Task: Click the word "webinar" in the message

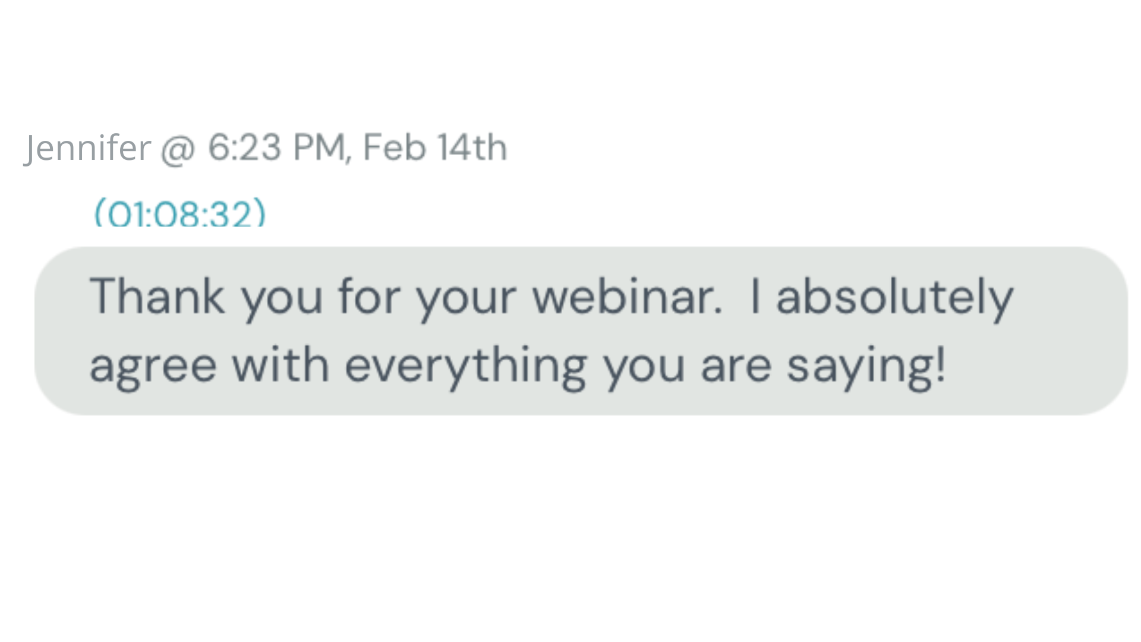Action: (626, 296)
